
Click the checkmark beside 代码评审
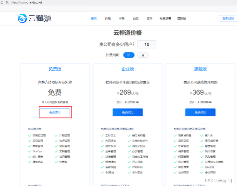(x=102, y=141)
